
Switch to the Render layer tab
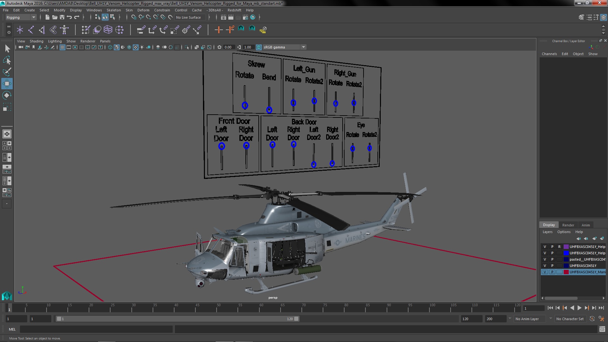[568, 225]
